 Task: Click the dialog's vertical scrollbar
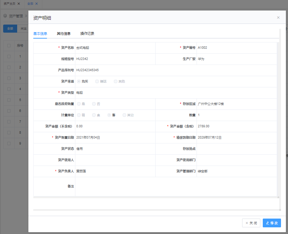280,120
